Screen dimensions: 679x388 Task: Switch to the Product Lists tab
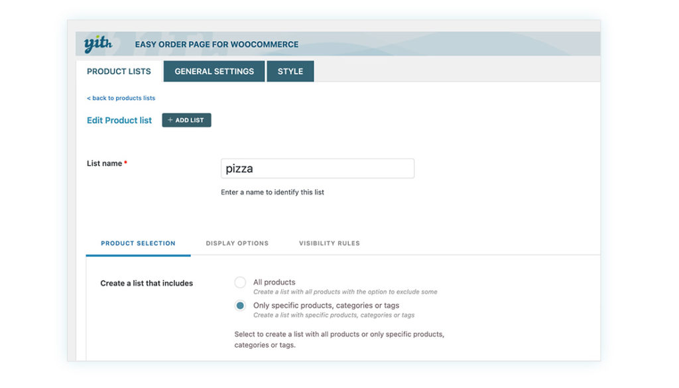(119, 72)
